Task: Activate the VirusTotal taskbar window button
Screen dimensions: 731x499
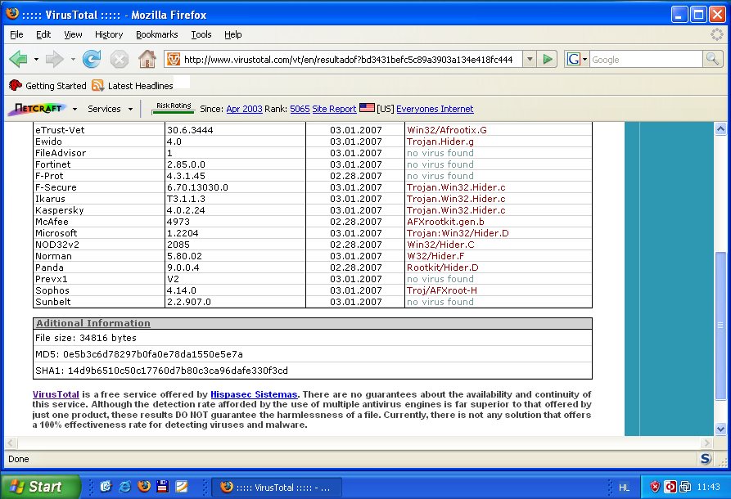Action: (x=277, y=488)
